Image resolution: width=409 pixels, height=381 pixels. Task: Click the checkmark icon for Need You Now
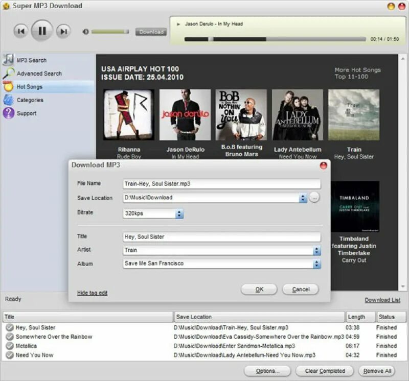click(x=10, y=355)
